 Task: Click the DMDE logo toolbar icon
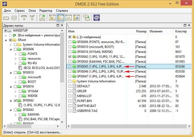(x=97, y=17)
